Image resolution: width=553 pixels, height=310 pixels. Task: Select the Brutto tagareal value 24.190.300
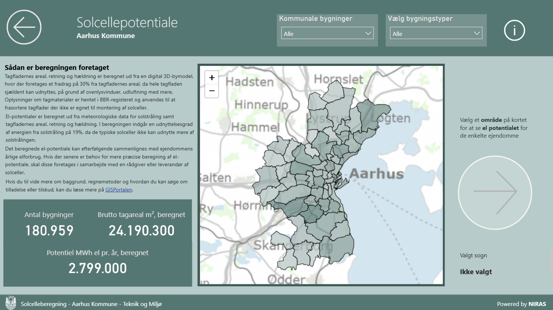[141, 231]
